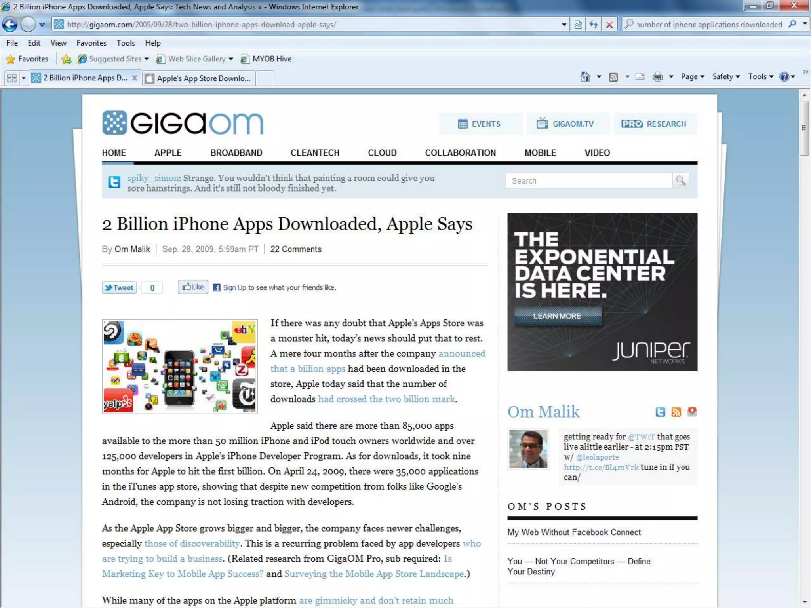The height and width of the screenshot is (608, 811).
Task: Click the Add to Favorites bar icon
Action: click(x=67, y=59)
